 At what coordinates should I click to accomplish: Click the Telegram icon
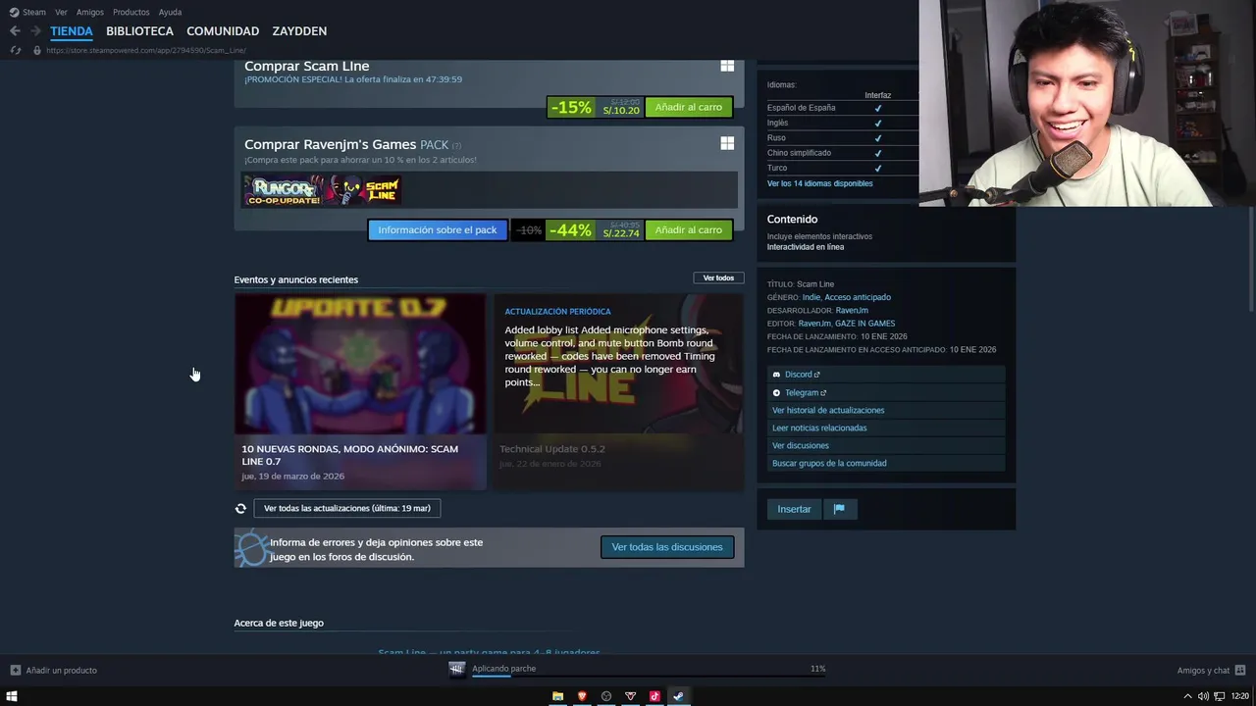click(x=776, y=392)
